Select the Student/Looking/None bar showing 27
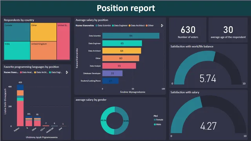 tap(111, 81)
